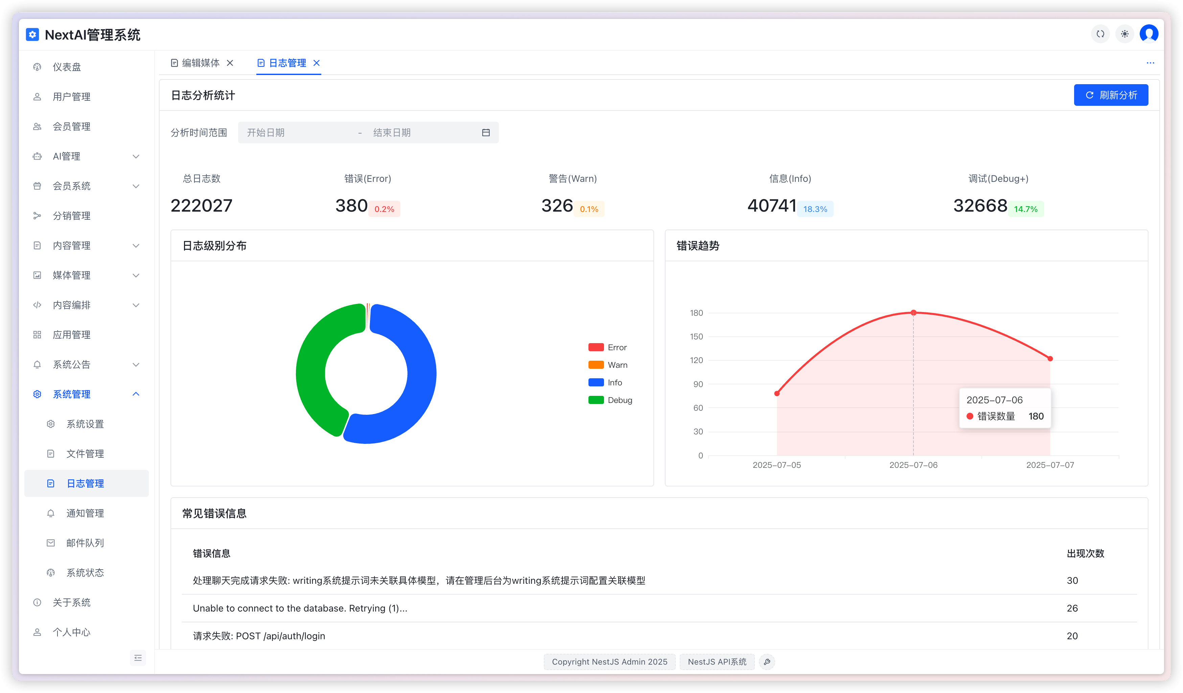Open 应用管理 in the sidebar
This screenshot has width=1183, height=693.
coord(86,335)
